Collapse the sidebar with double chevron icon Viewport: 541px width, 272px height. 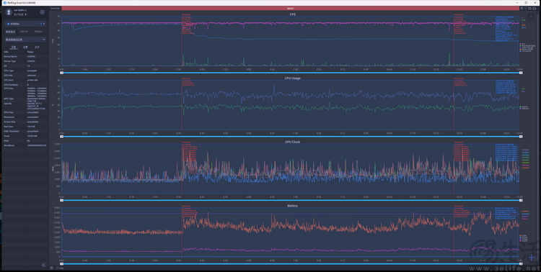(x=43, y=265)
